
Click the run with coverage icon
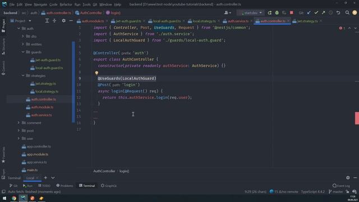(x=284, y=13)
